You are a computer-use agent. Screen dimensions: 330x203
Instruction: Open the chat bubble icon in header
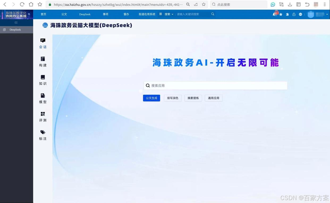(x=300, y=14)
